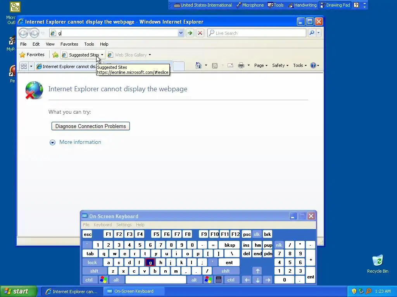Click the IE Back navigation arrow
The height and width of the screenshot is (297, 397).
(x=24, y=33)
